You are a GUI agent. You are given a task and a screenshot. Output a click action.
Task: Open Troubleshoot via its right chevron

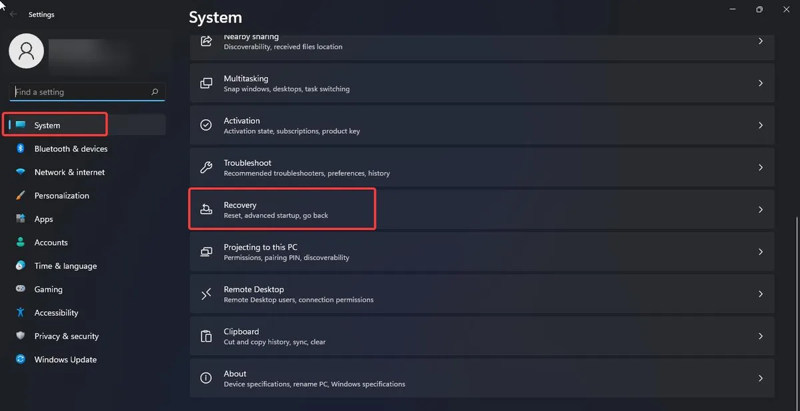tap(761, 167)
